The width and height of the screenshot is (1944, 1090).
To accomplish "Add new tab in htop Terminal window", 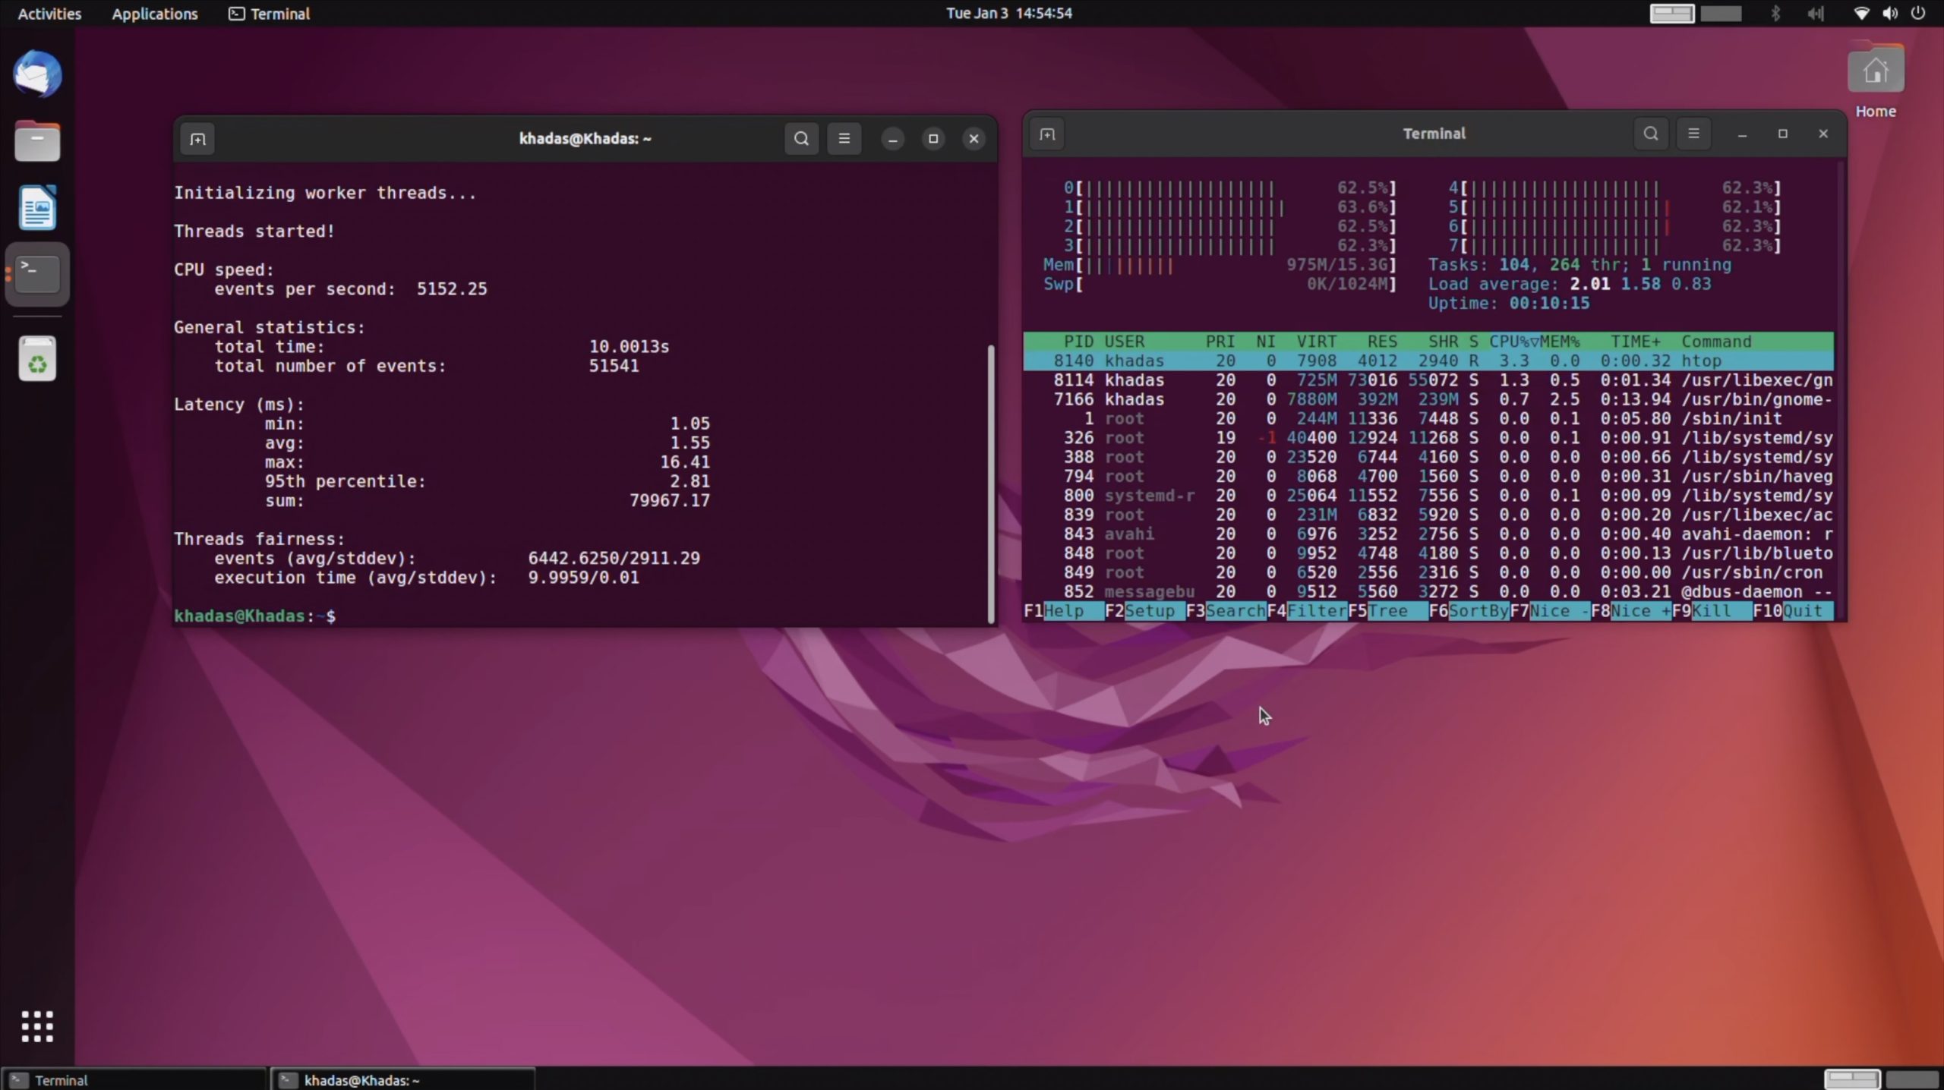I will point(1047,134).
